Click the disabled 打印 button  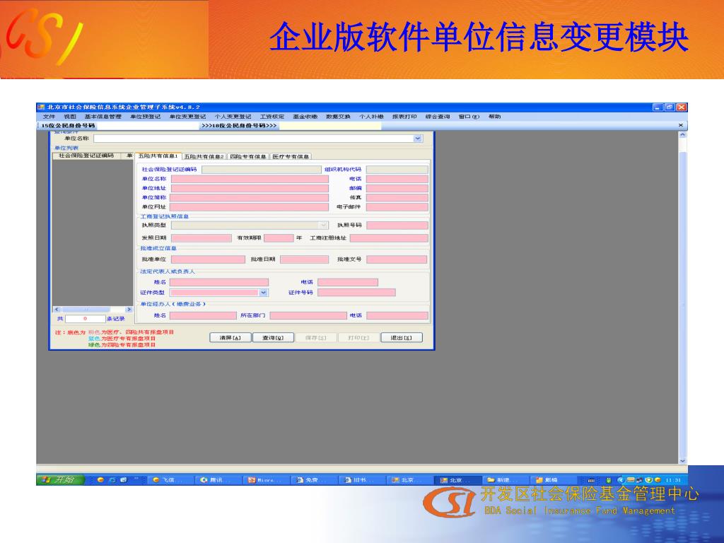pos(358,338)
